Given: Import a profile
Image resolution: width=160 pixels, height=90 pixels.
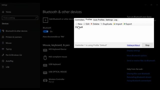Looking at the screenshot, I should coord(118,24).
